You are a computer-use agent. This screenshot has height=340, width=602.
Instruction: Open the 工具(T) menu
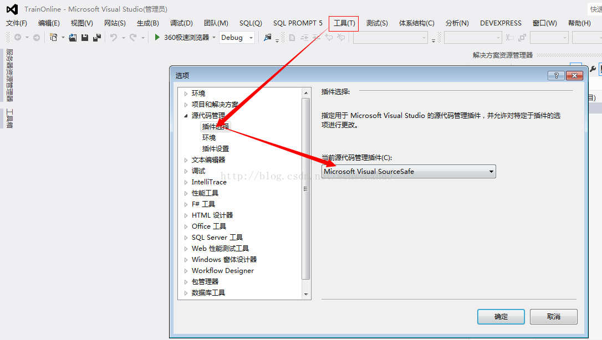pos(344,23)
